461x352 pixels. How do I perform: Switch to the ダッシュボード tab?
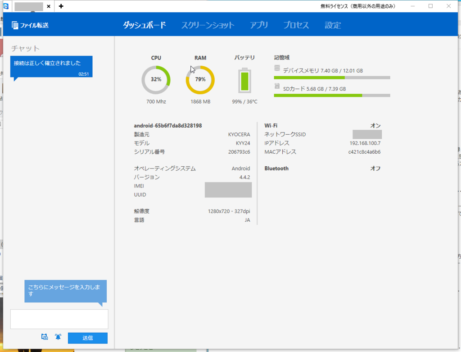pyautogui.click(x=145, y=25)
